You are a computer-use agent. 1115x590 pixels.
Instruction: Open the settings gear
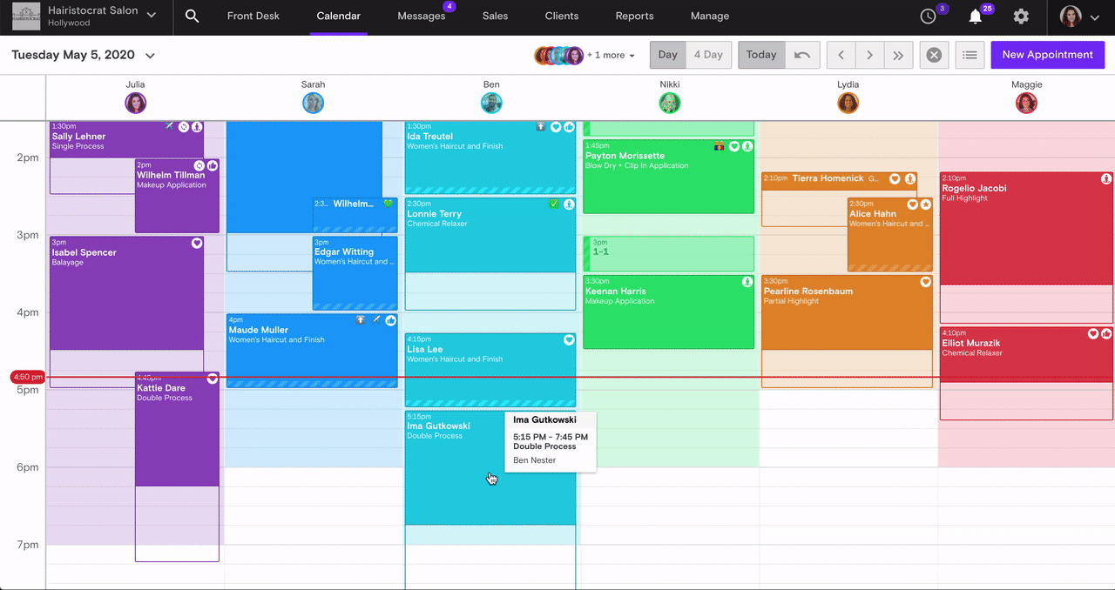coord(1021,17)
